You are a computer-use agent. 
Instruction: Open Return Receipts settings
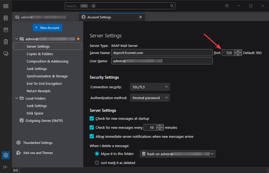pyautogui.click(x=39, y=91)
